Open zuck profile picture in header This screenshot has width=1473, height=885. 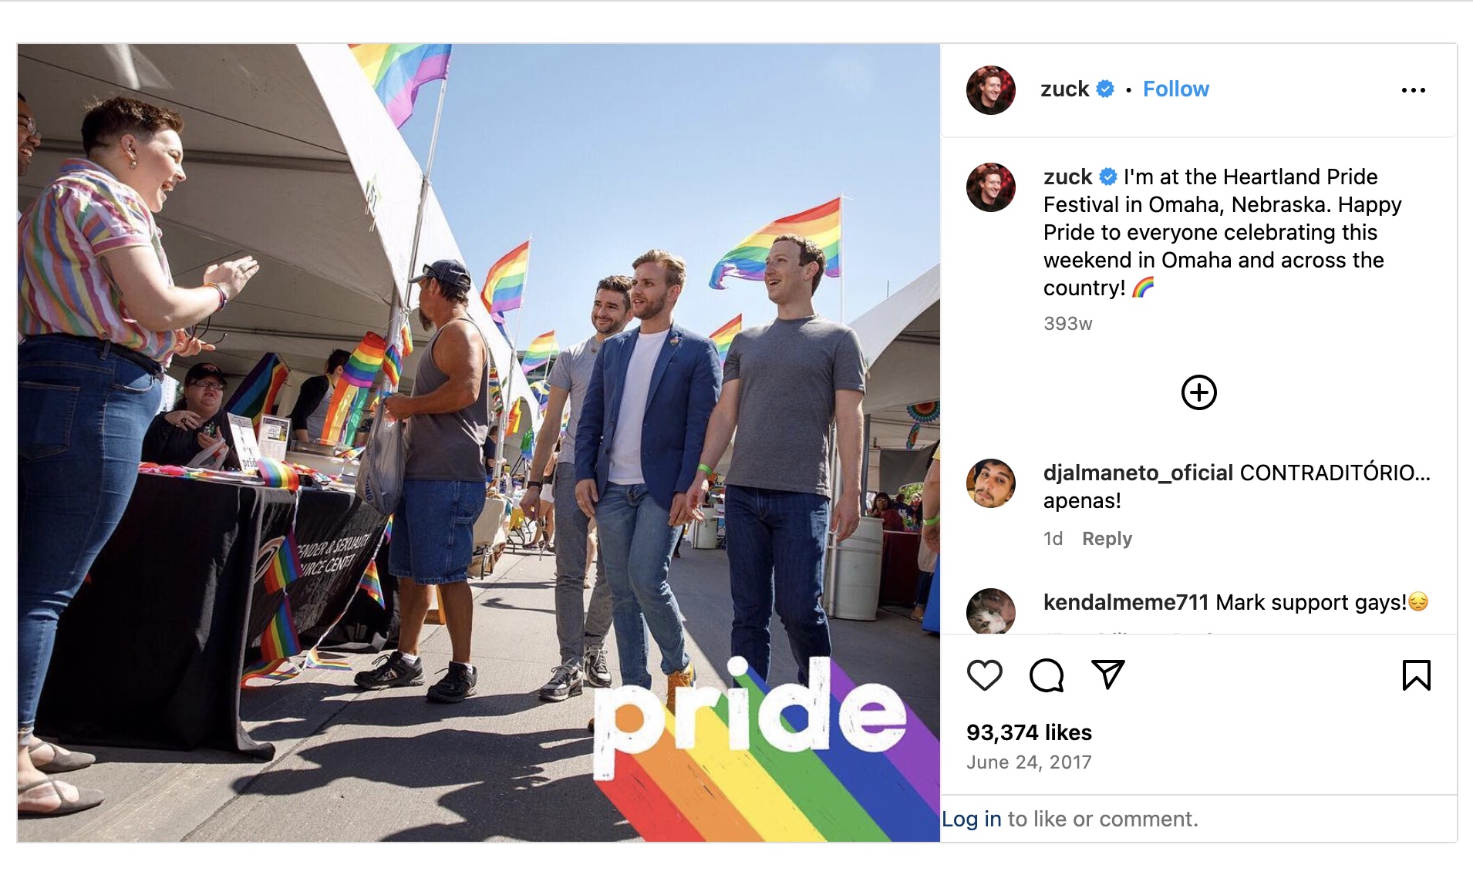(x=991, y=90)
